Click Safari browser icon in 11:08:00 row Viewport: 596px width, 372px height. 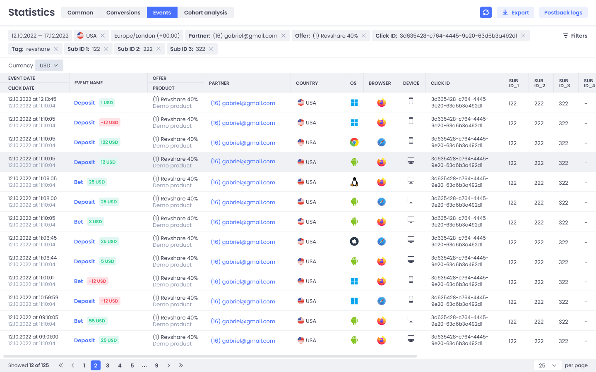[382, 202]
